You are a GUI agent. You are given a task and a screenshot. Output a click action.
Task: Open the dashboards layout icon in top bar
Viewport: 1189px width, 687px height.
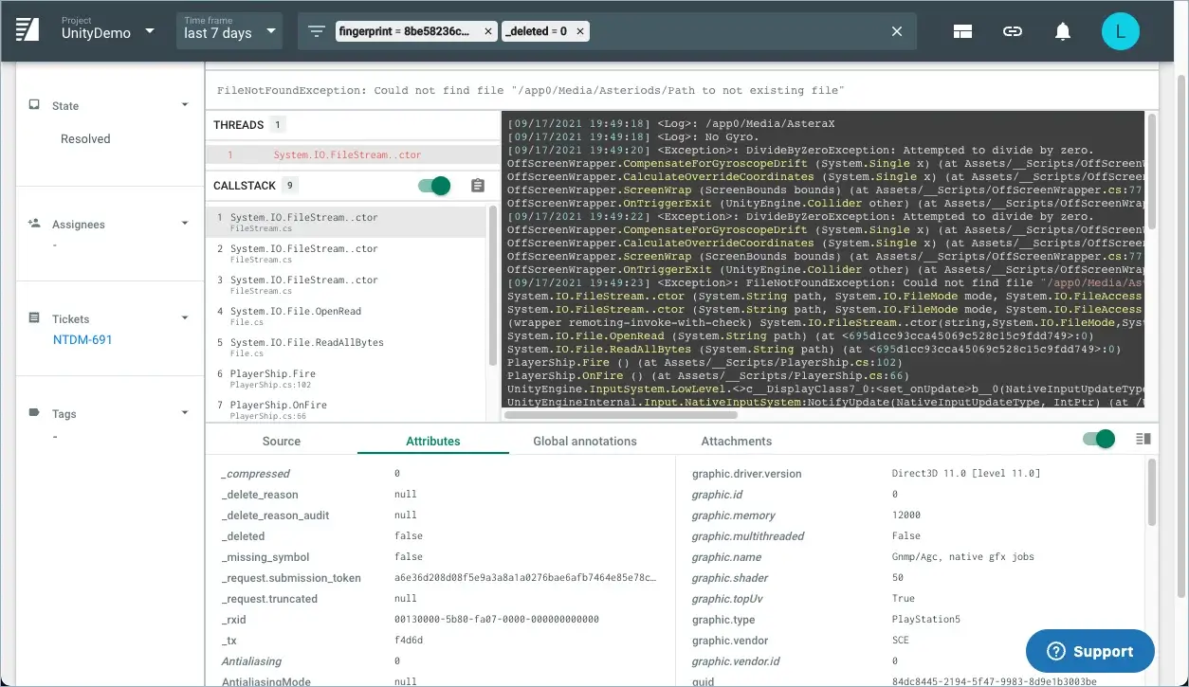(x=962, y=30)
